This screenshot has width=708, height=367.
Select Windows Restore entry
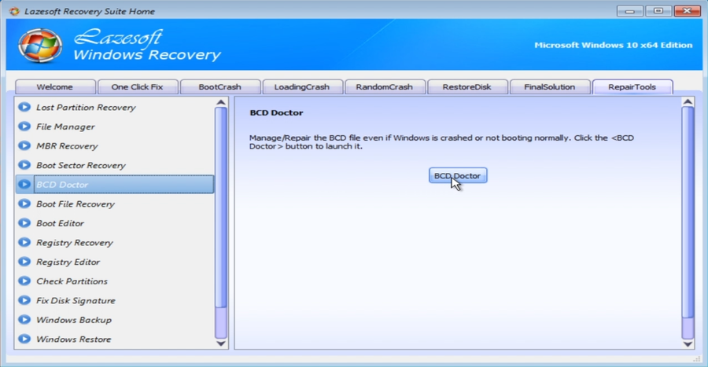pos(115,339)
